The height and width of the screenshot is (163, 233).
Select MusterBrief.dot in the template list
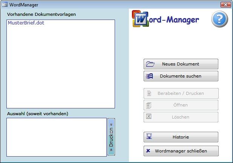26,23
